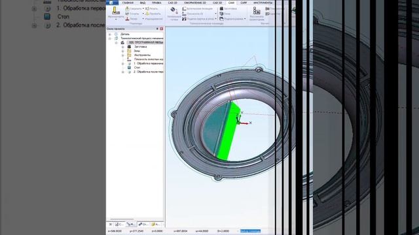Select the Инструменты folder in project tree
The width and height of the screenshot is (419, 235).
pos(142,55)
